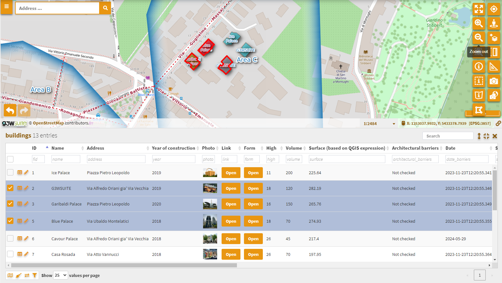This screenshot has width=502, height=283.
Task: Uncheck the G3WSUITE row checkbox
Action: pos(10,188)
